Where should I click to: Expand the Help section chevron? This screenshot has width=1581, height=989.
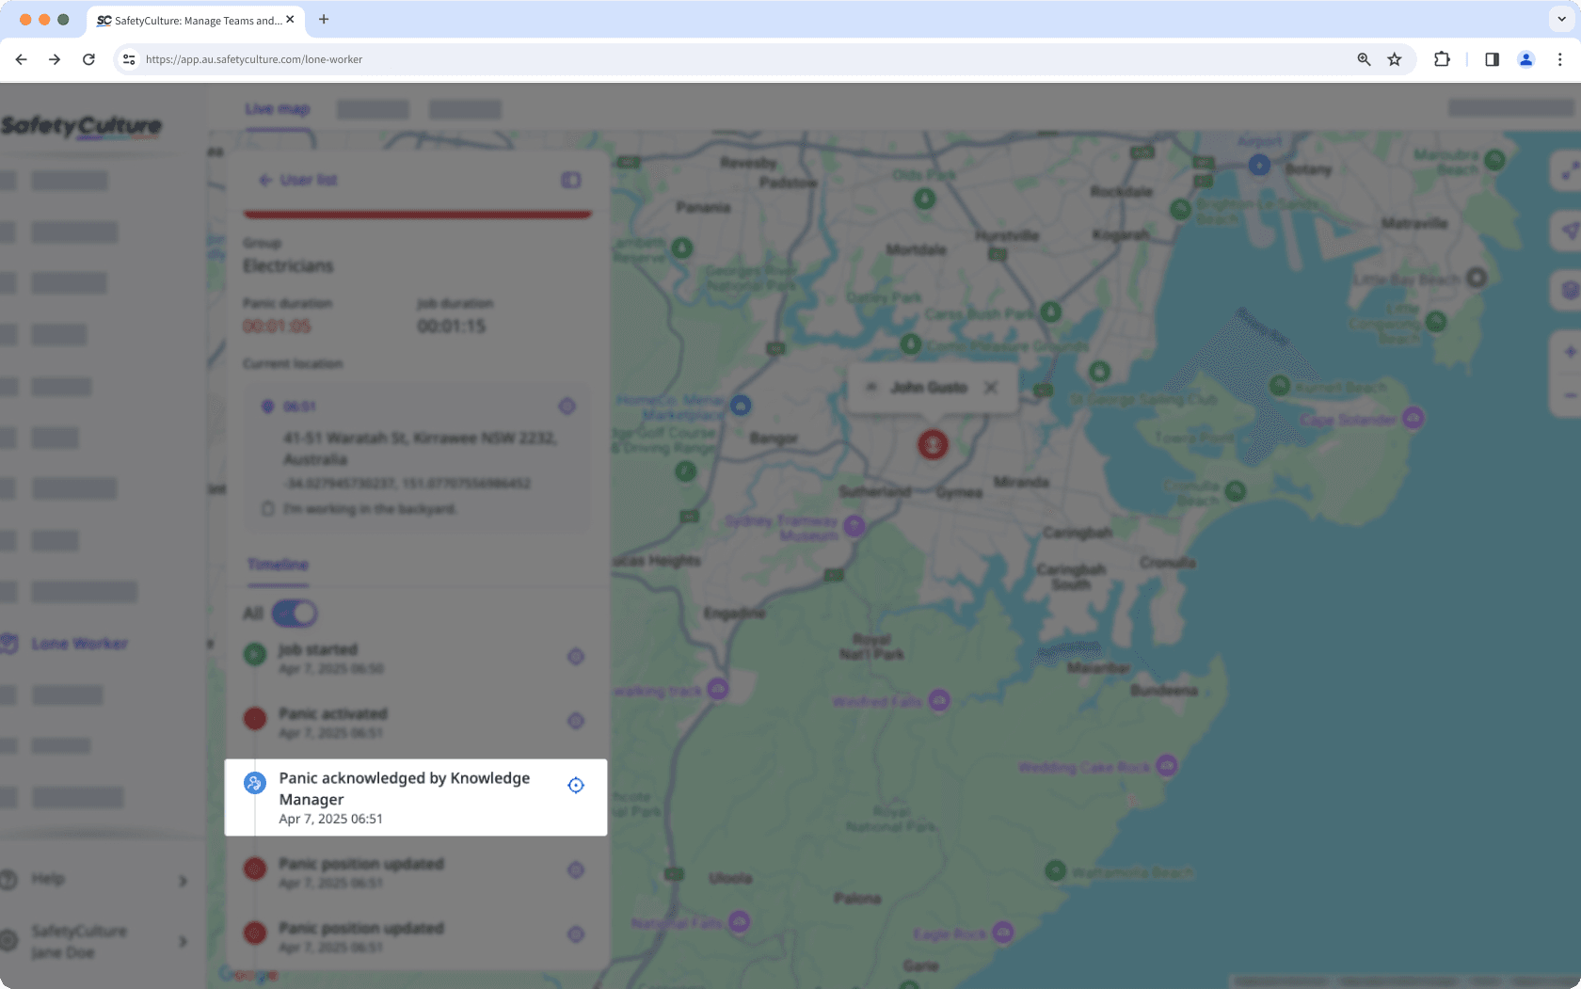183,880
